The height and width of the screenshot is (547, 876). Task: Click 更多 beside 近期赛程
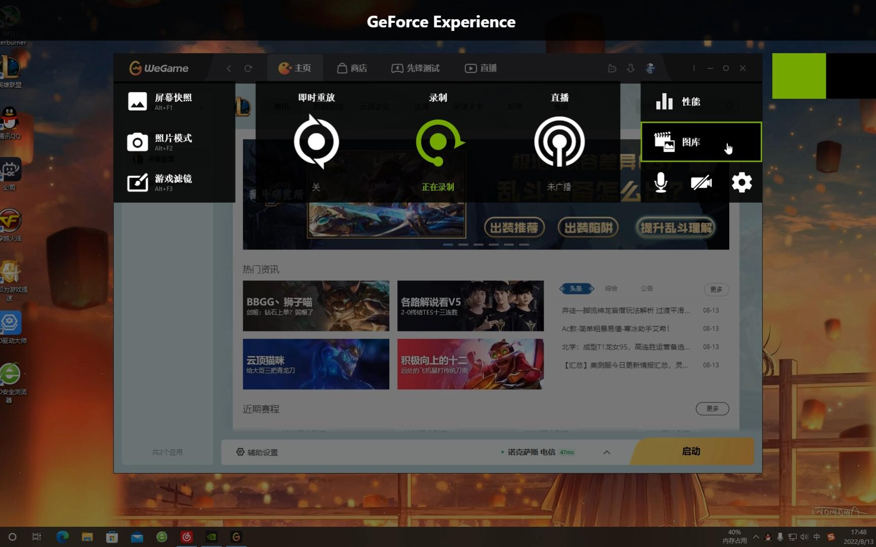coord(712,408)
